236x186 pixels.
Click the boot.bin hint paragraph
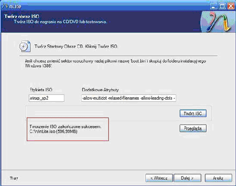coord(115,63)
